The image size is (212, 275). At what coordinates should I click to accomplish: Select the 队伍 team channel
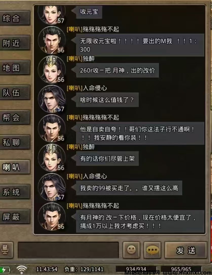click(x=15, y=93)
